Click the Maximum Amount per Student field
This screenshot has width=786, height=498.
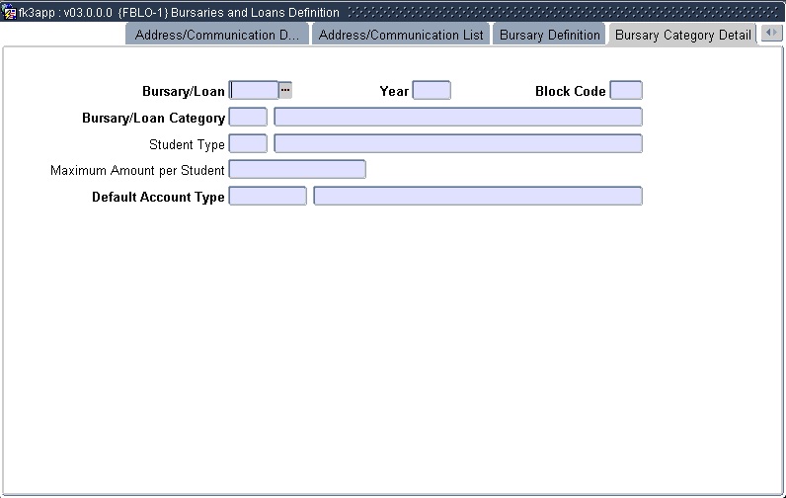coord(296,169)
